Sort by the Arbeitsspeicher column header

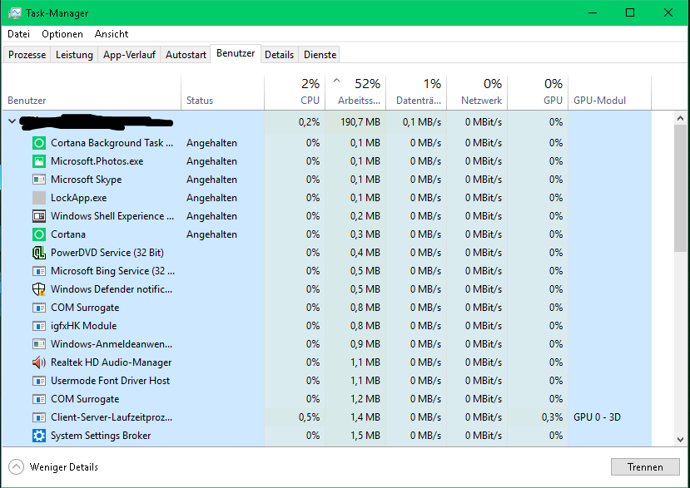355,93
